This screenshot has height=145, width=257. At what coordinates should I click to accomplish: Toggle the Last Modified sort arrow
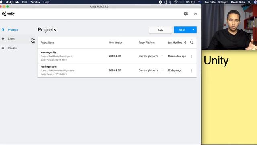tap(185, 43)
